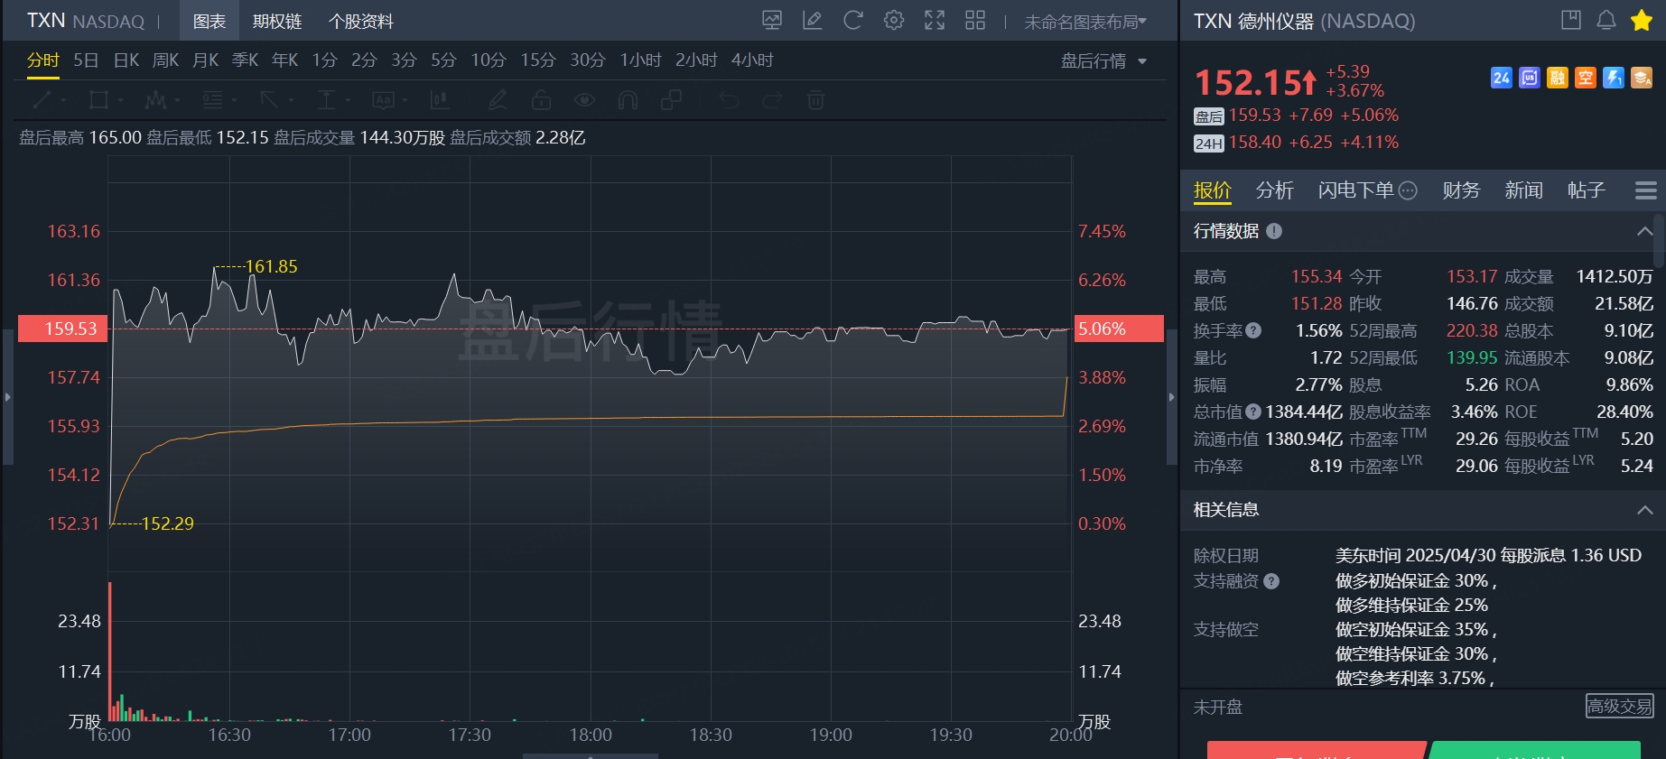Open the hamburger menu beside 帖子 tab

pos(1645,190)
